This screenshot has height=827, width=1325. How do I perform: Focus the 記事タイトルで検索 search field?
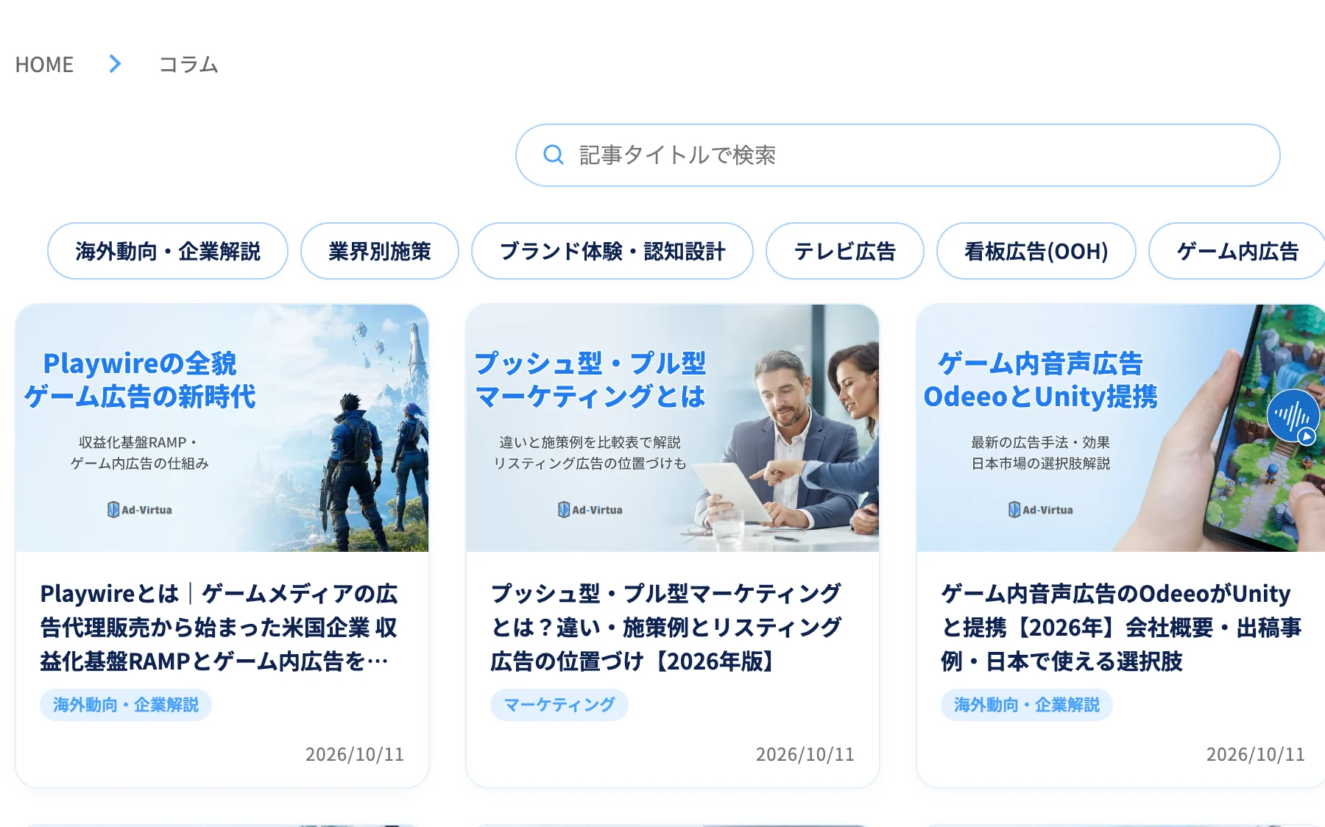pos(898,155)
